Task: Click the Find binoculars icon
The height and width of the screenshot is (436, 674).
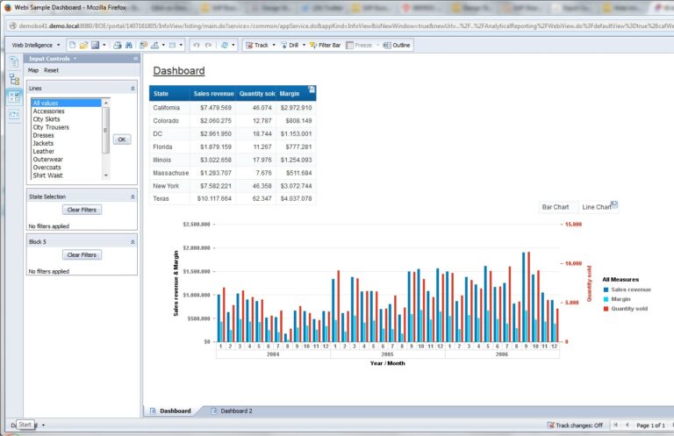Action: pos(128,45)
